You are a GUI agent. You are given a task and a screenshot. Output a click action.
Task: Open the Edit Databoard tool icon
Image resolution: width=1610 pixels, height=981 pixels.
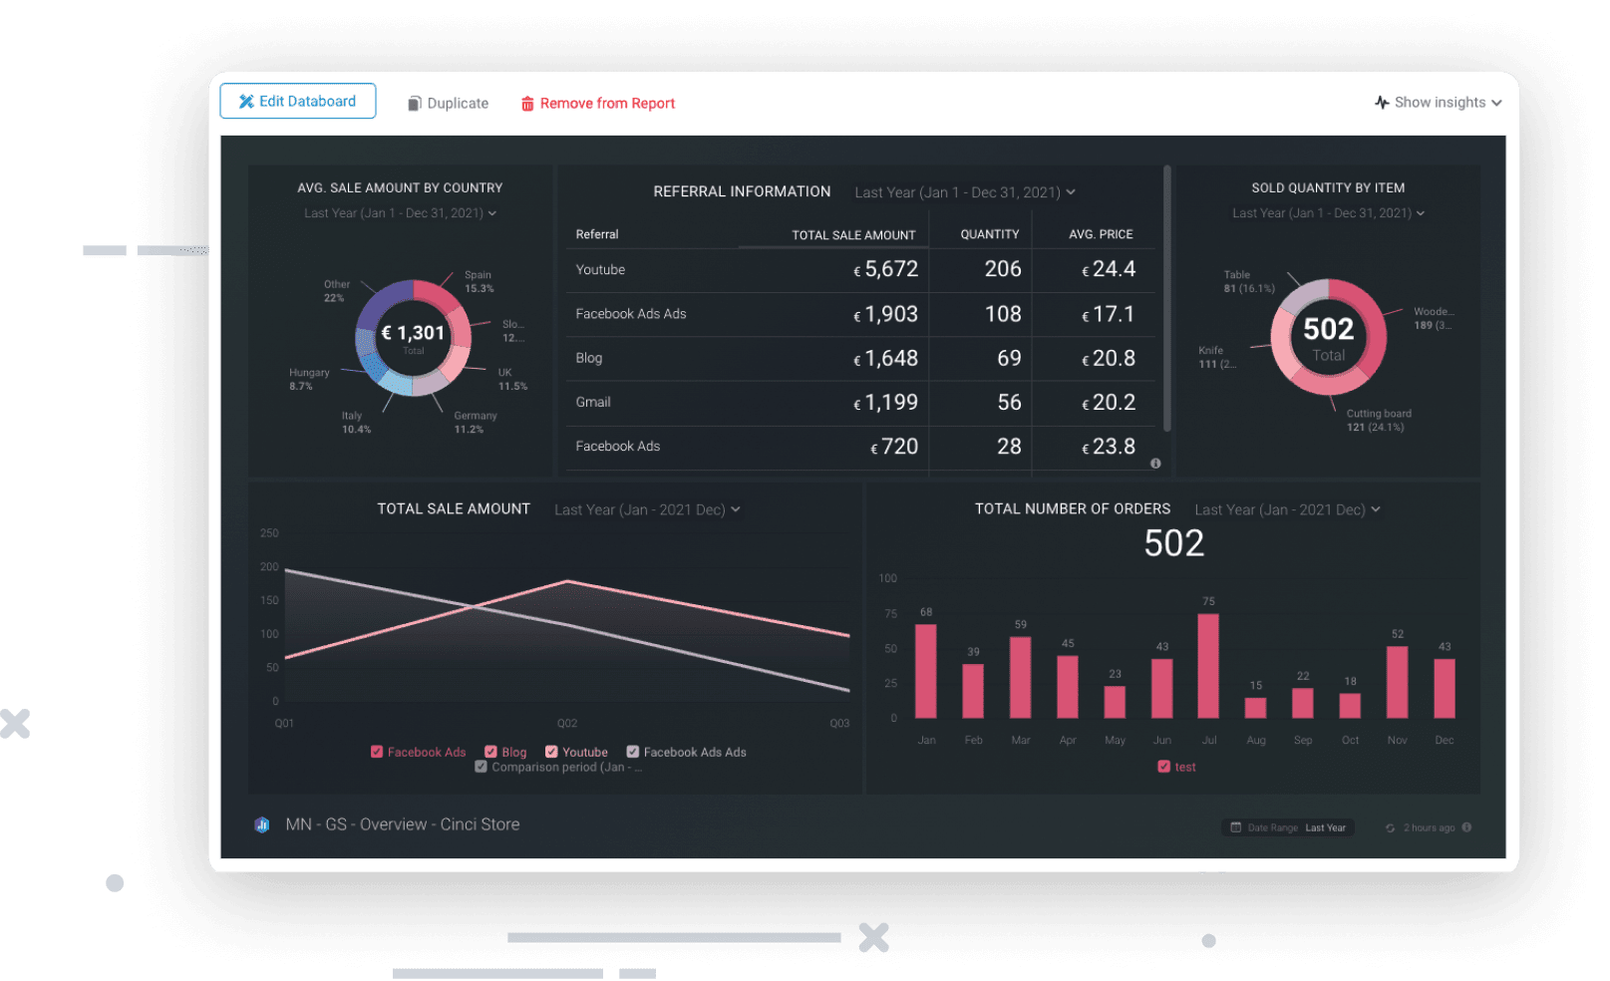point(245,101)
